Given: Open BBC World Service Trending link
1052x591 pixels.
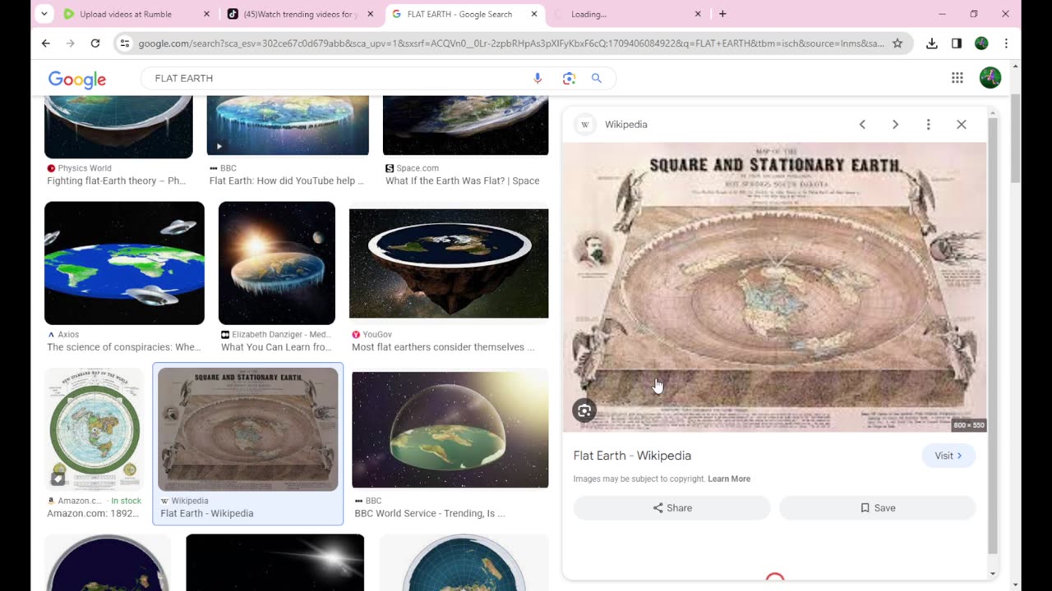Looking at the screenshot, I should coord(430,513).
